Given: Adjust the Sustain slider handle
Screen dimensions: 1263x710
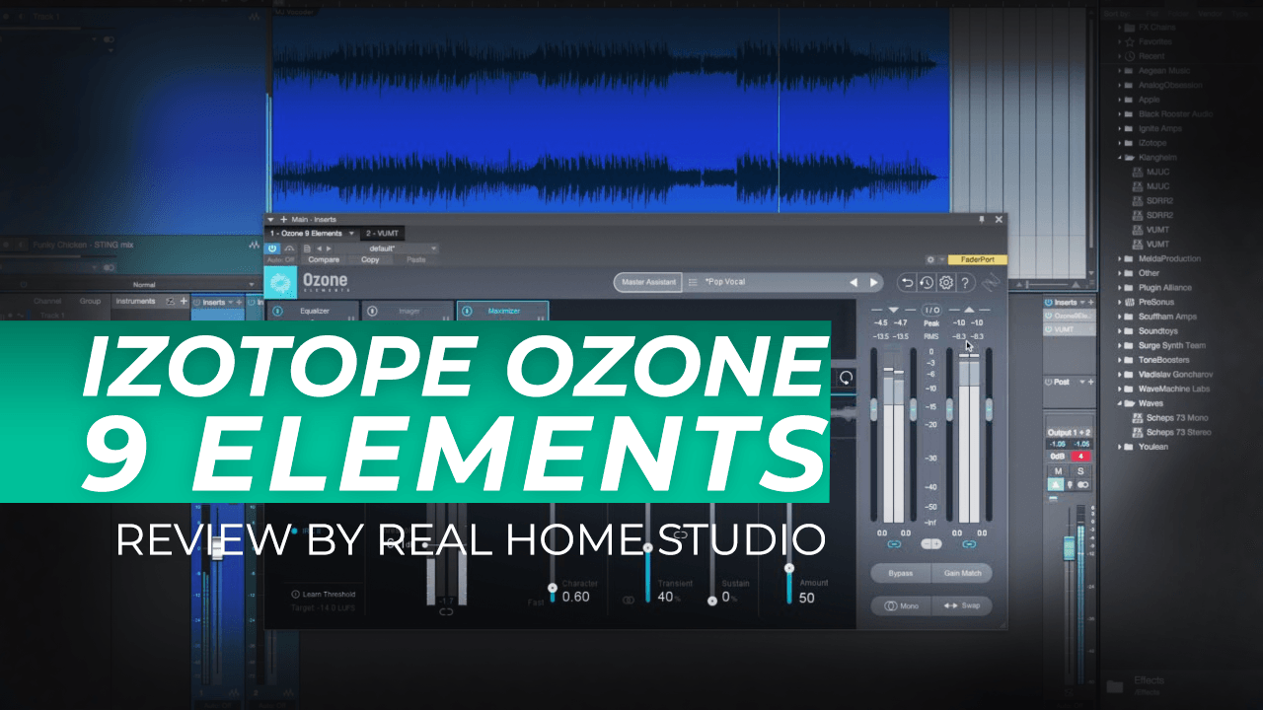Looking at the screenshot, I should (712, 600).
